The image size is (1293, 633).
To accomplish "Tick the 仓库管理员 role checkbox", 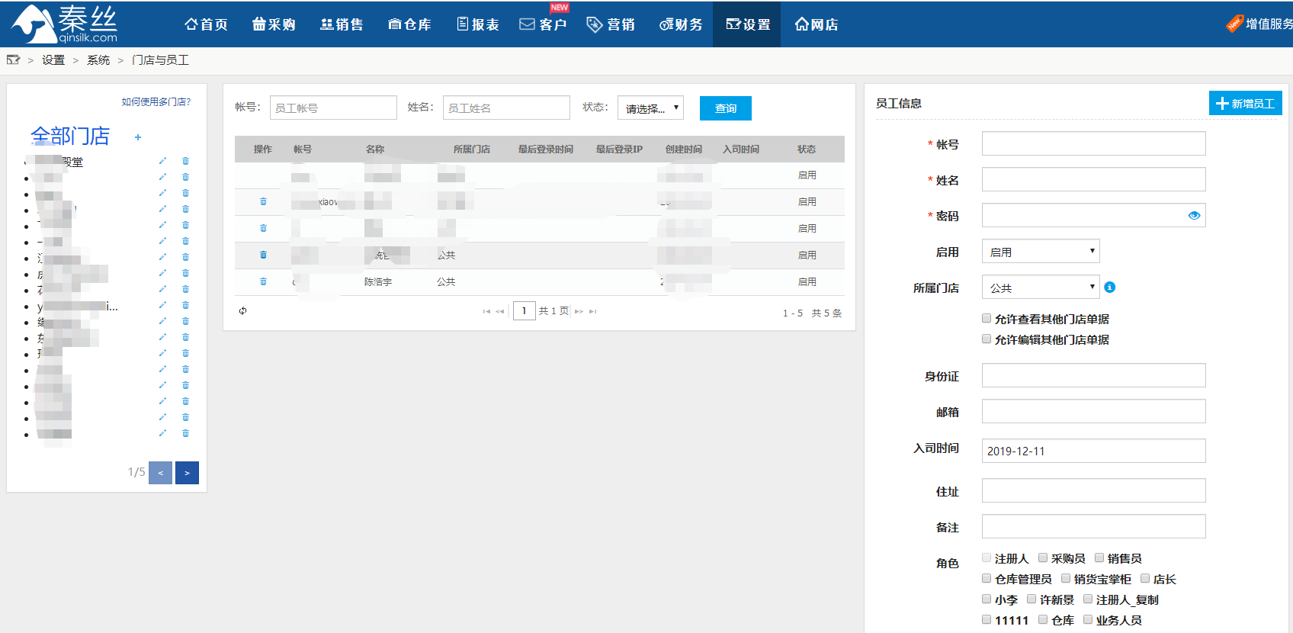I will point(987,578).
